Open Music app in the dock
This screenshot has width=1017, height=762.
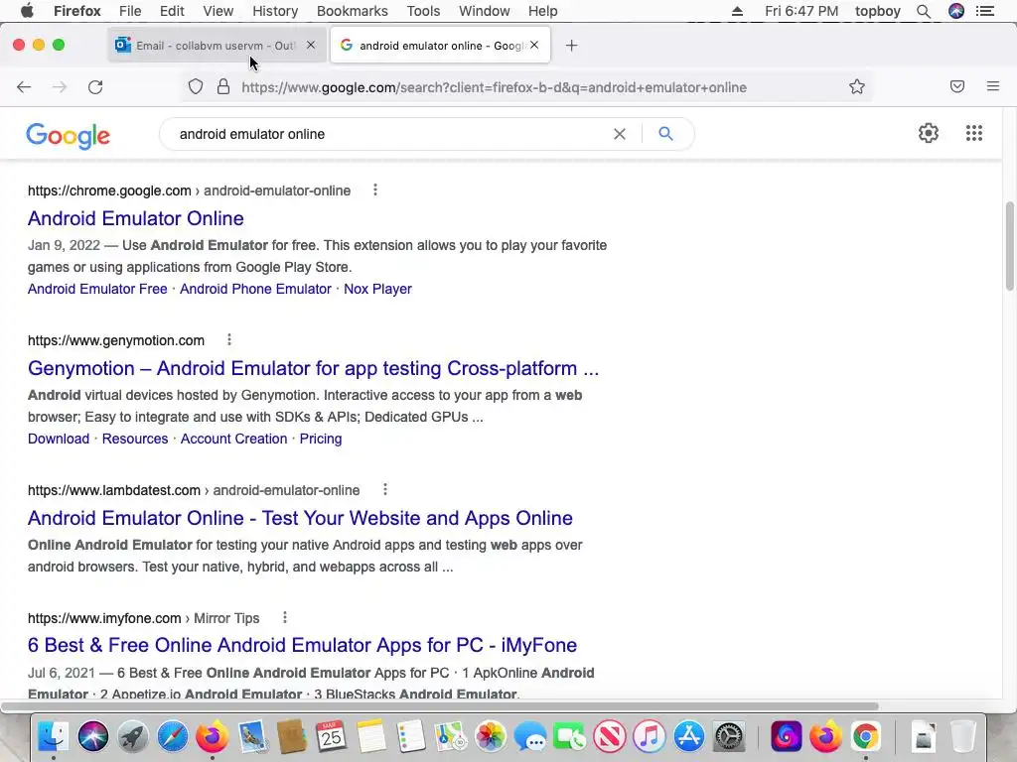pos(650,737)
